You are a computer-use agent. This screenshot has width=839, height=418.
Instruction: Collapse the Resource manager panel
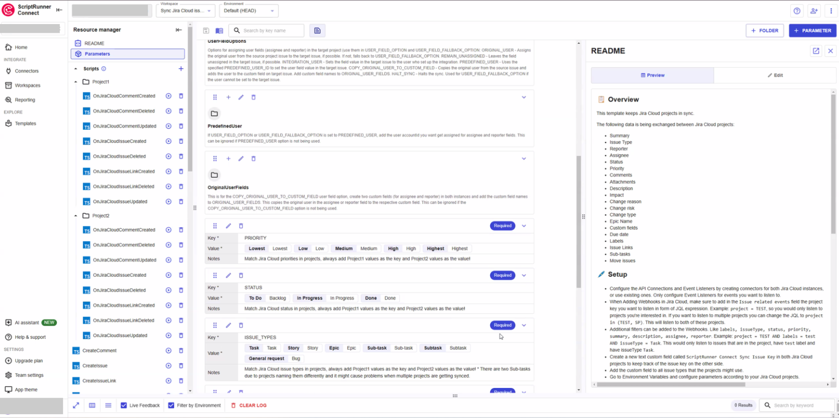179,30
